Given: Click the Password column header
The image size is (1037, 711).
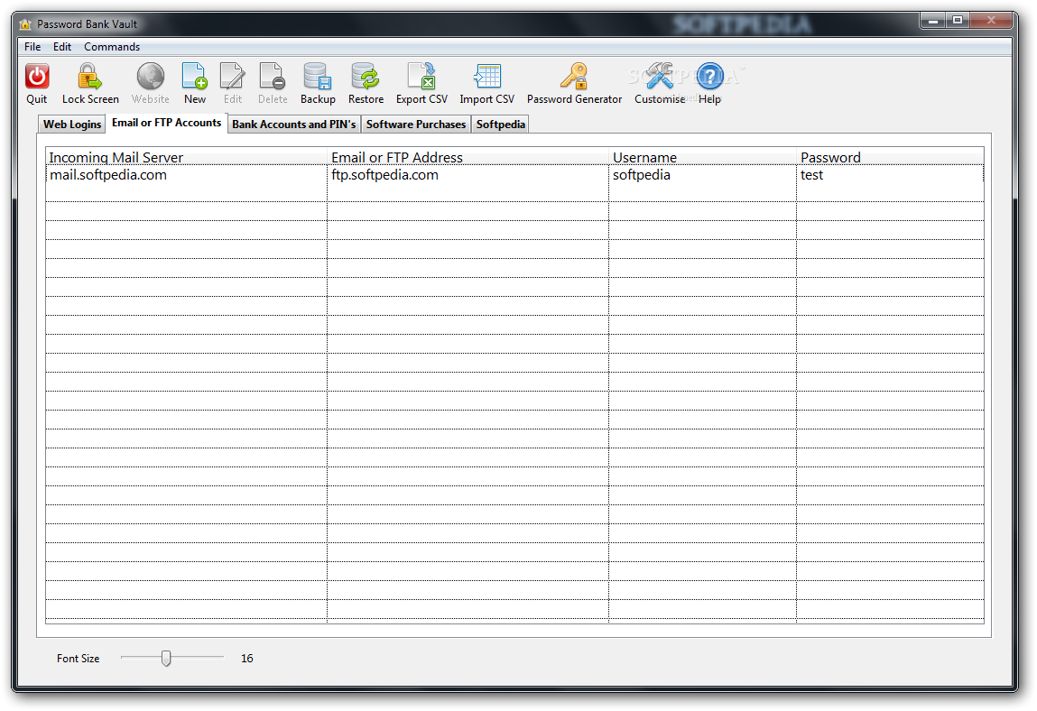Looking at the screenshot, I should (x=890, y=157).
